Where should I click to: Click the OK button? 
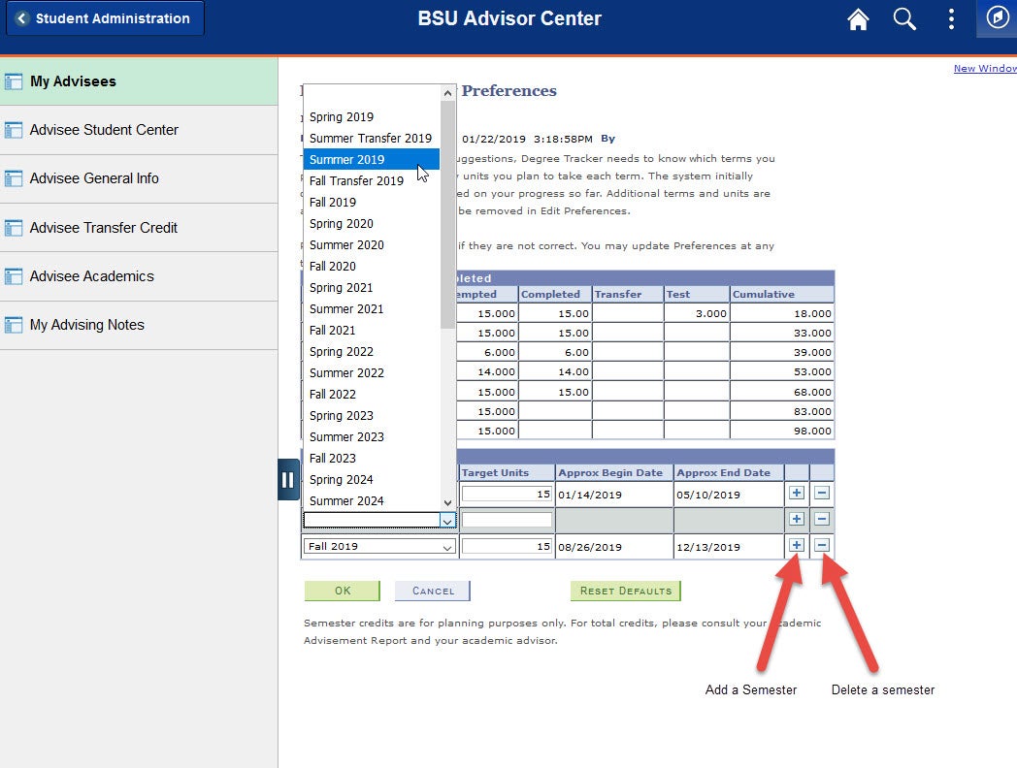coord(343,591)
